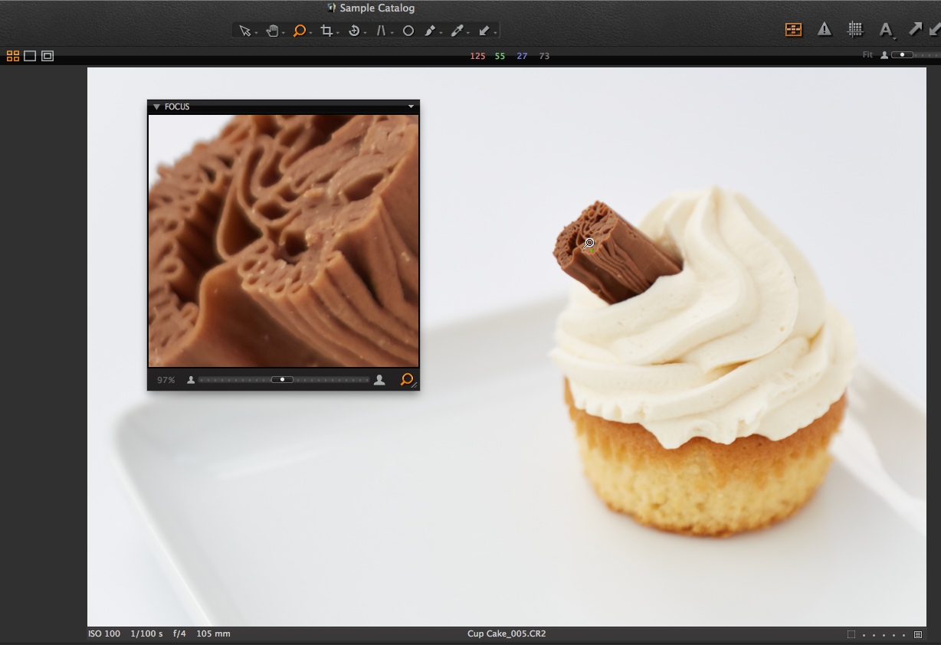
Task: Open the annotation letter A menu
Action: (886, 30)
